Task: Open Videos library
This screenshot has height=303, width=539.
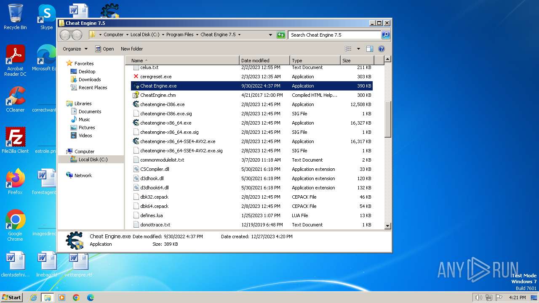Action: (85, 136)
